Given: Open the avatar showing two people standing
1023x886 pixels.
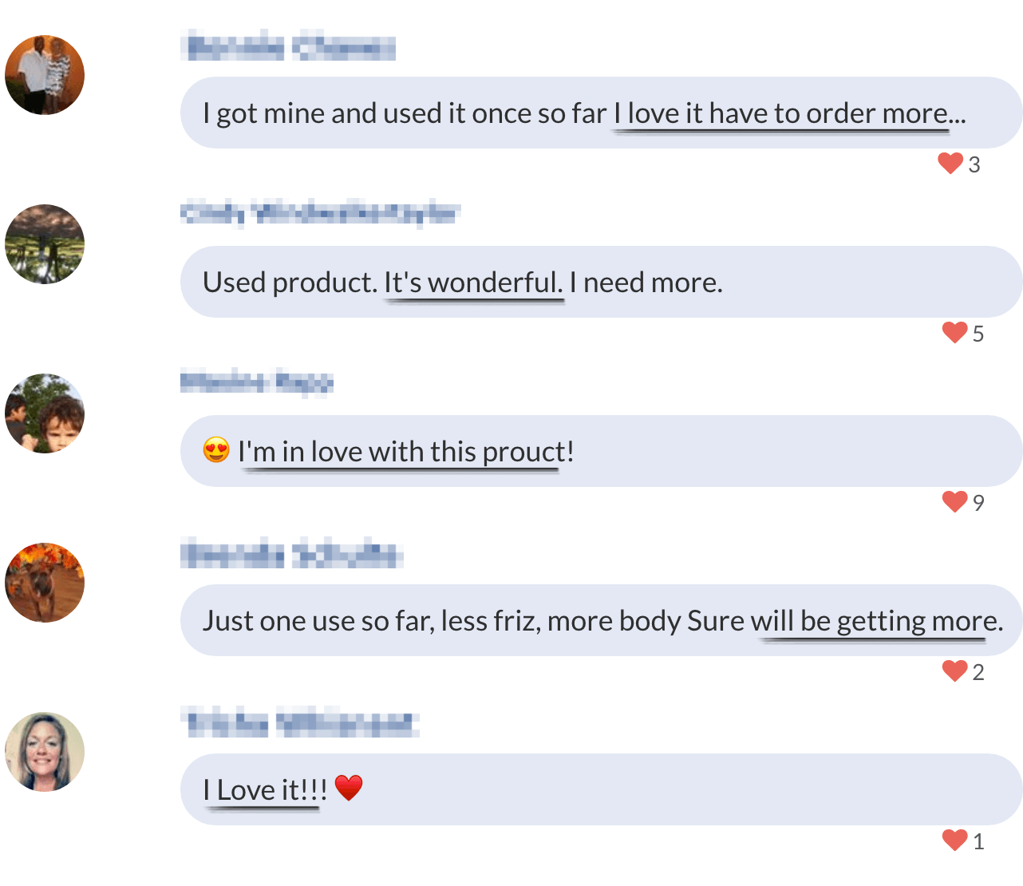Looking at the screenshot, I should click(45, 75).
